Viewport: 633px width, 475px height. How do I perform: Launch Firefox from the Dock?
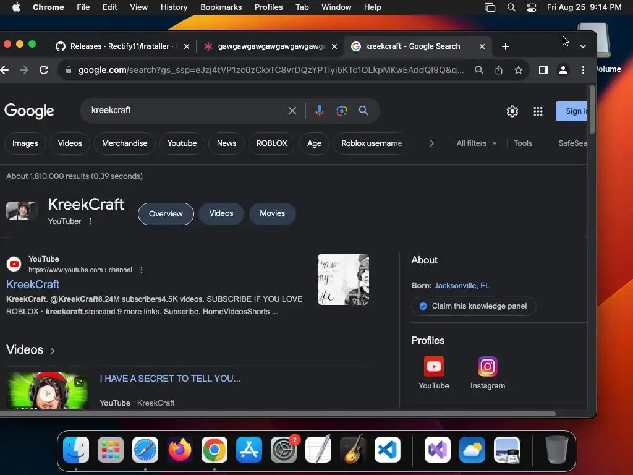(180, 450)
